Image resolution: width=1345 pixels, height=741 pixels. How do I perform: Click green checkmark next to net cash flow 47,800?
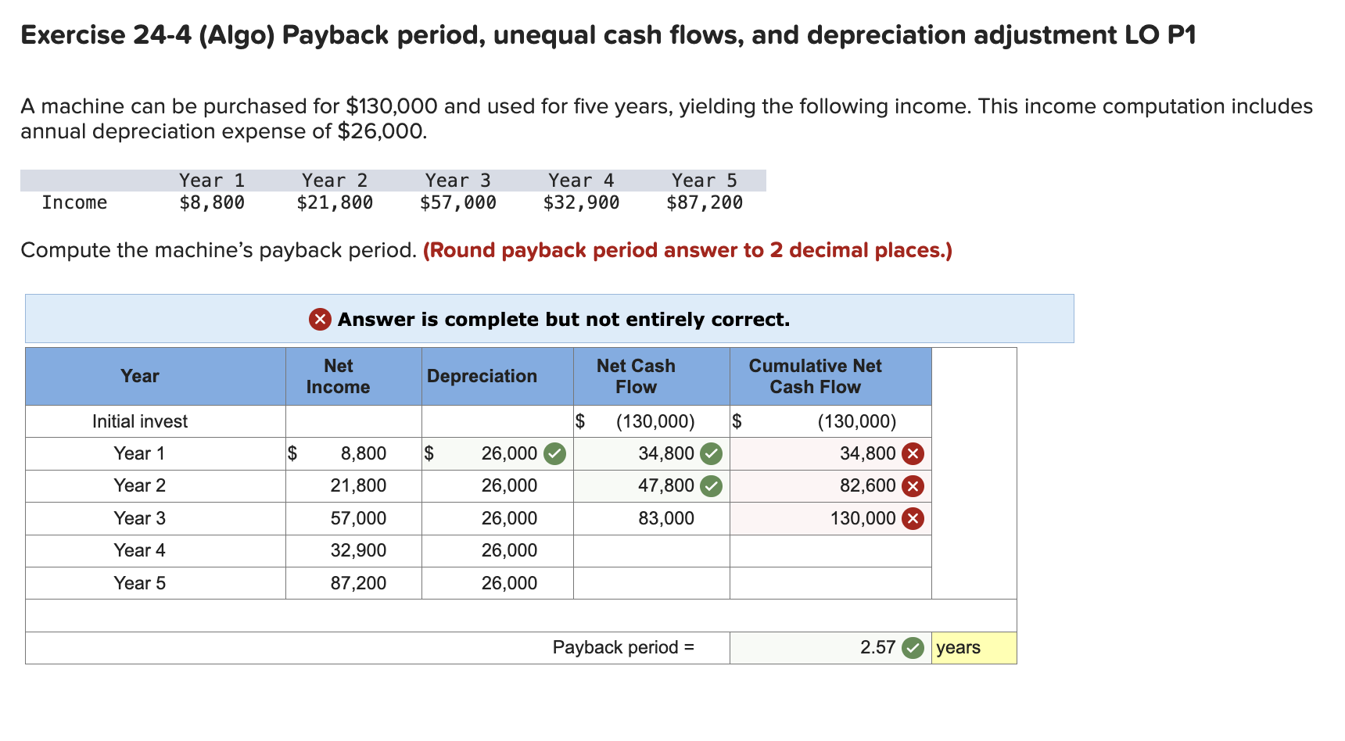[x=711, y=486]
